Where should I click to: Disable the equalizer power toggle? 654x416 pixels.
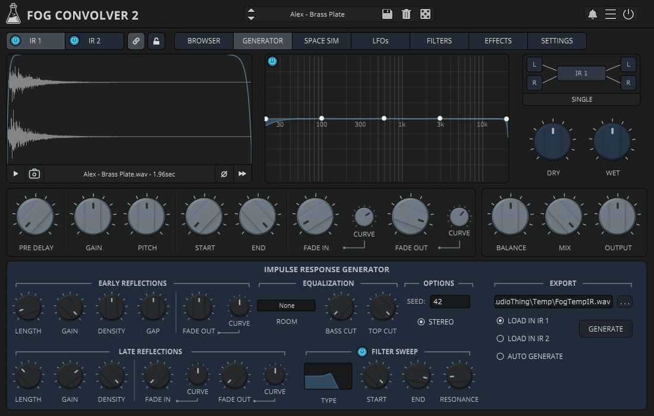[x=273, y=61]
